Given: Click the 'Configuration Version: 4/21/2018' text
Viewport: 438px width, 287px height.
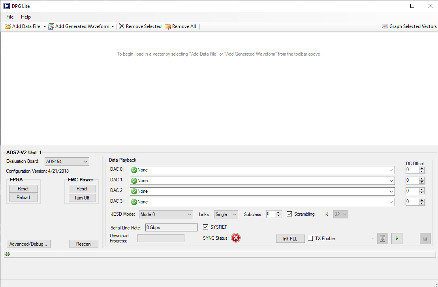Looking at the screenshot, I should click(38, 171).
